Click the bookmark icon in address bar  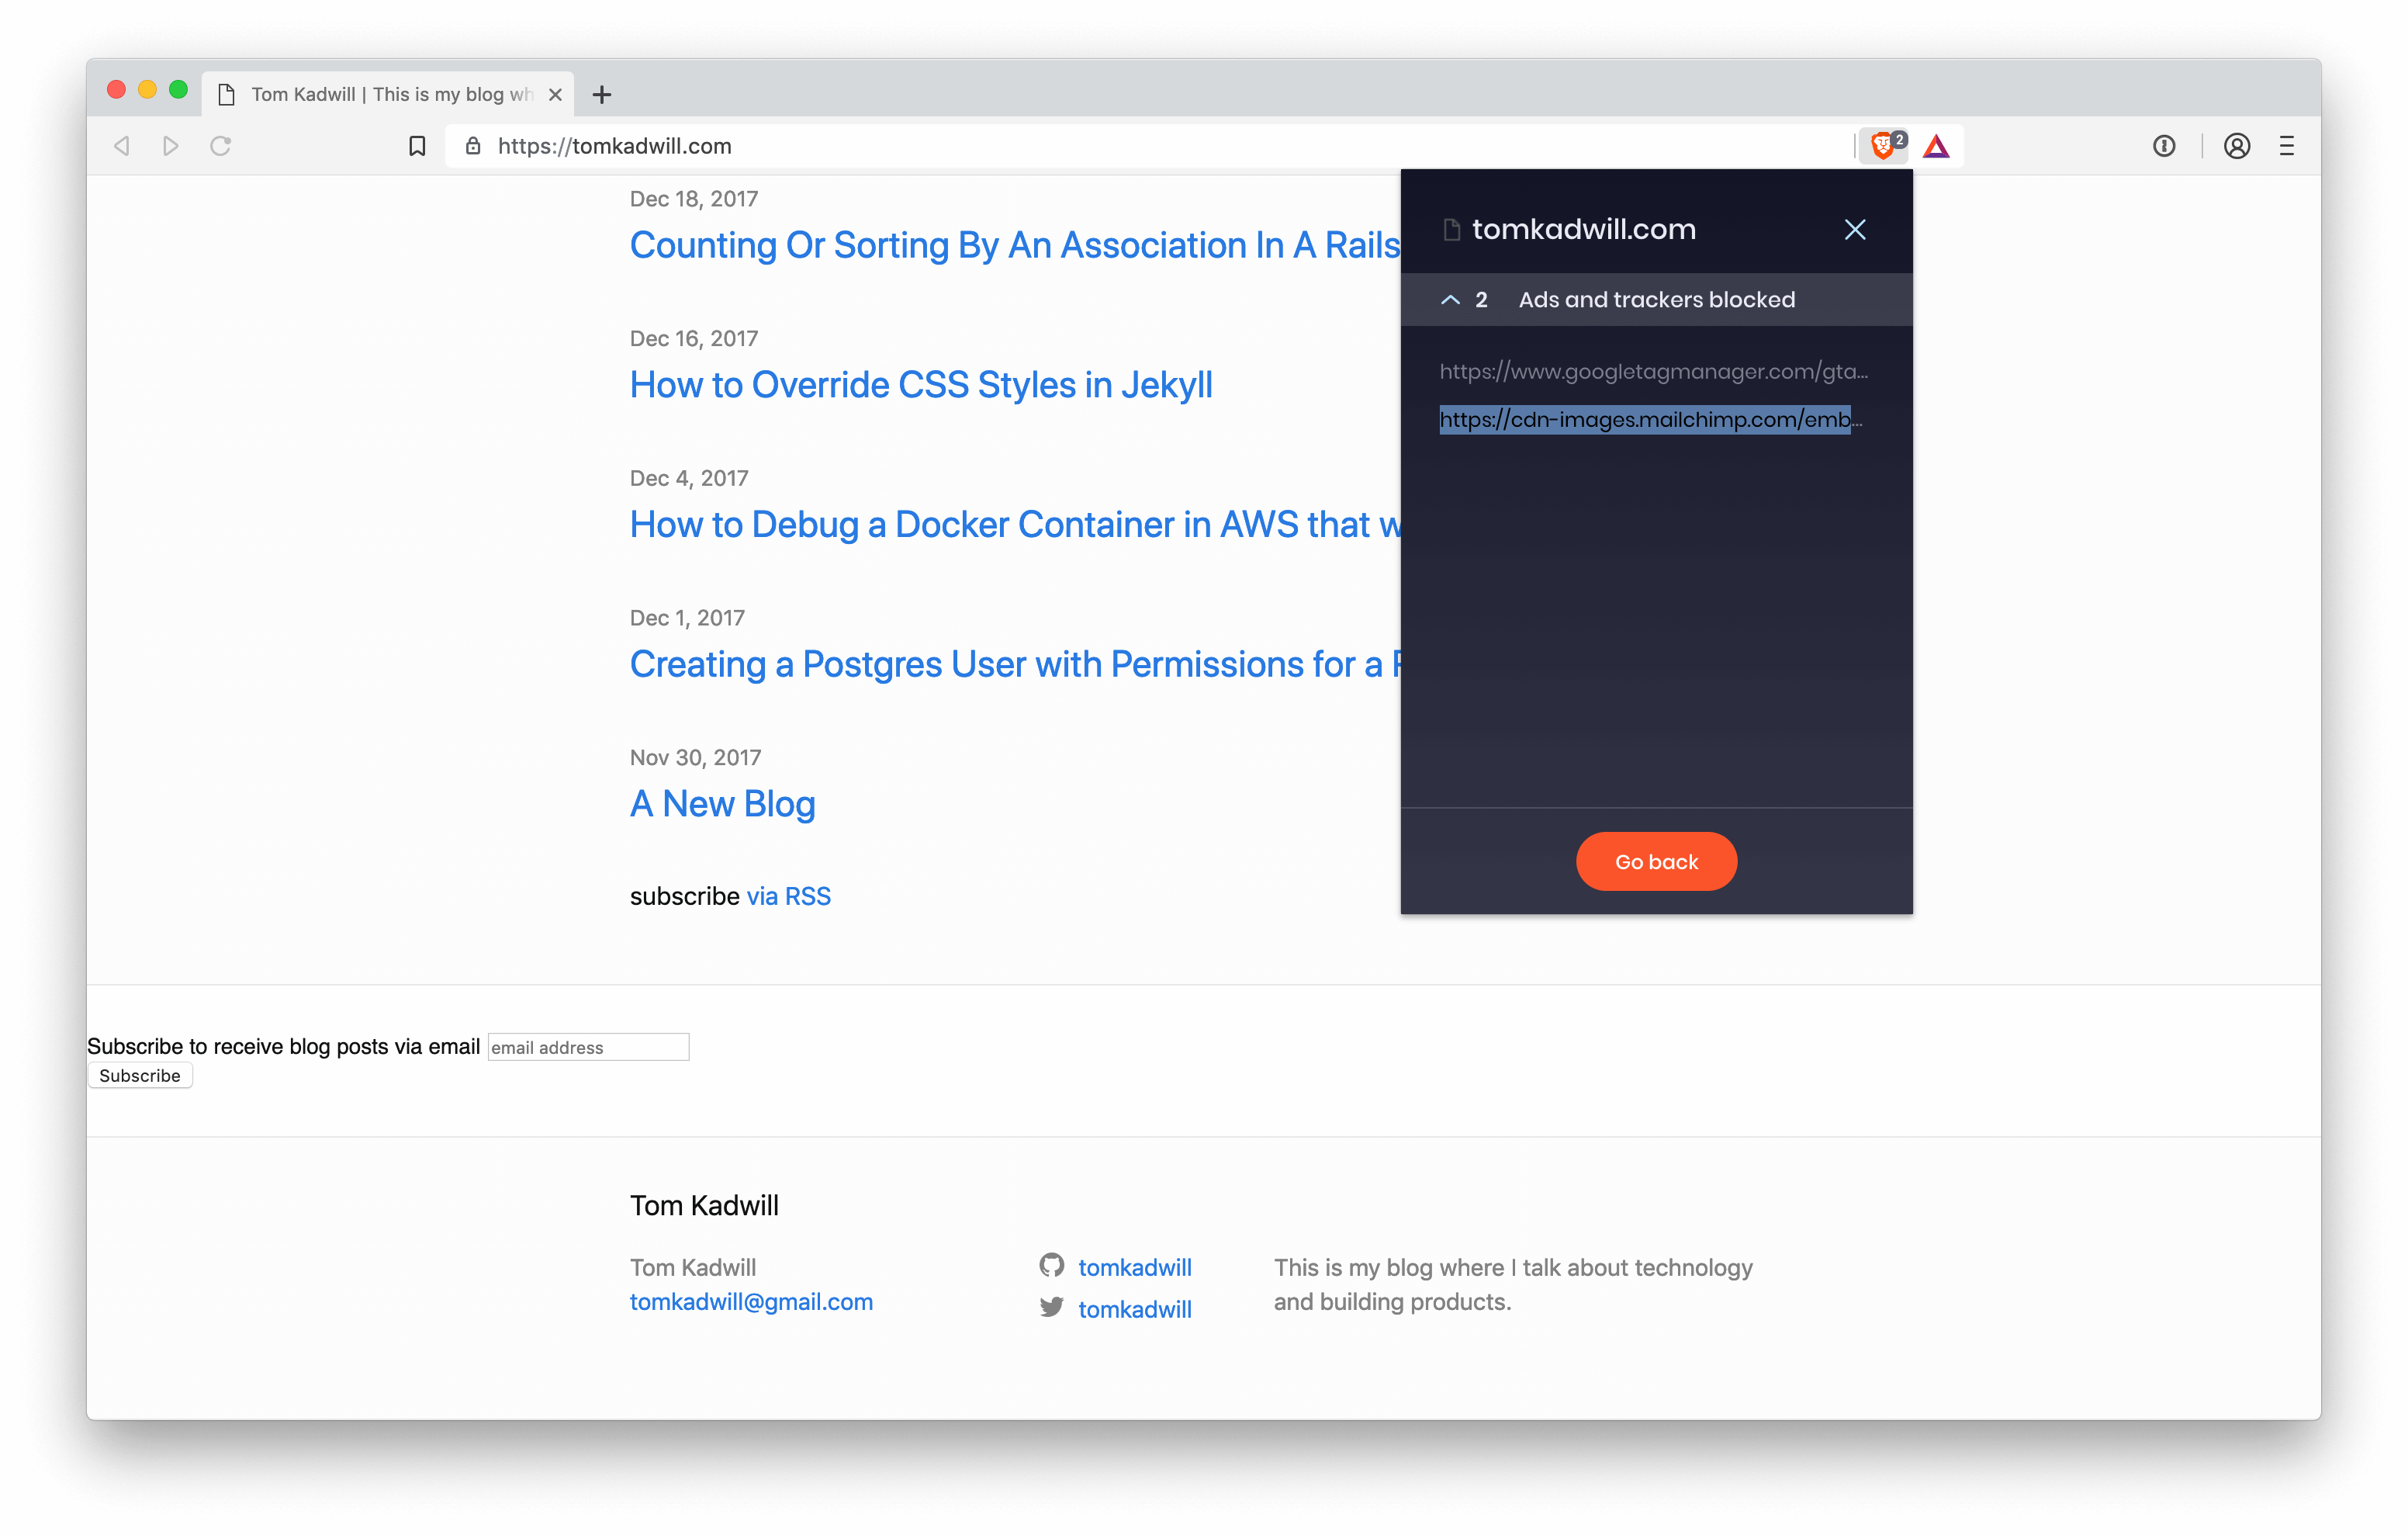(416, 146)
